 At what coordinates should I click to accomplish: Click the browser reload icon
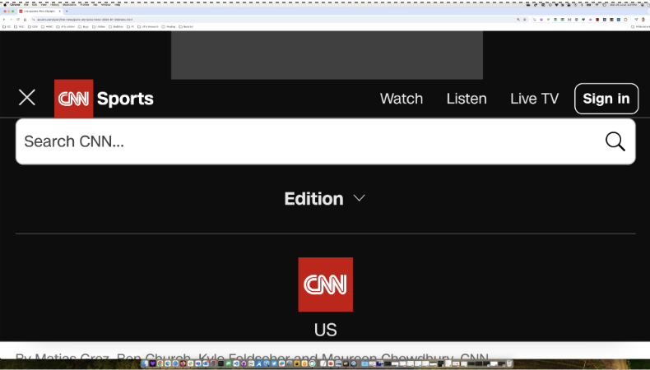pos(17,19)
